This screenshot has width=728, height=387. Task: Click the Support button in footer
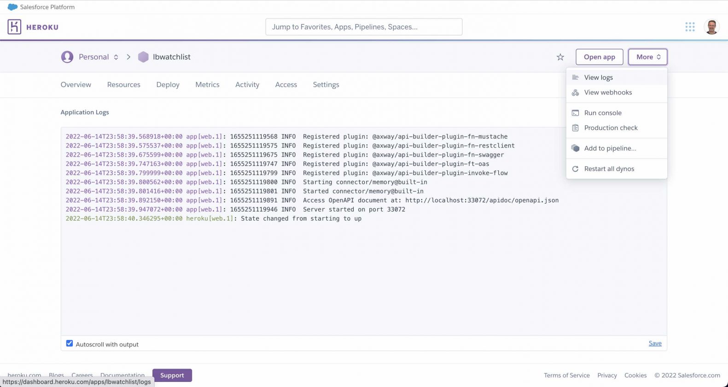[172, 375]
